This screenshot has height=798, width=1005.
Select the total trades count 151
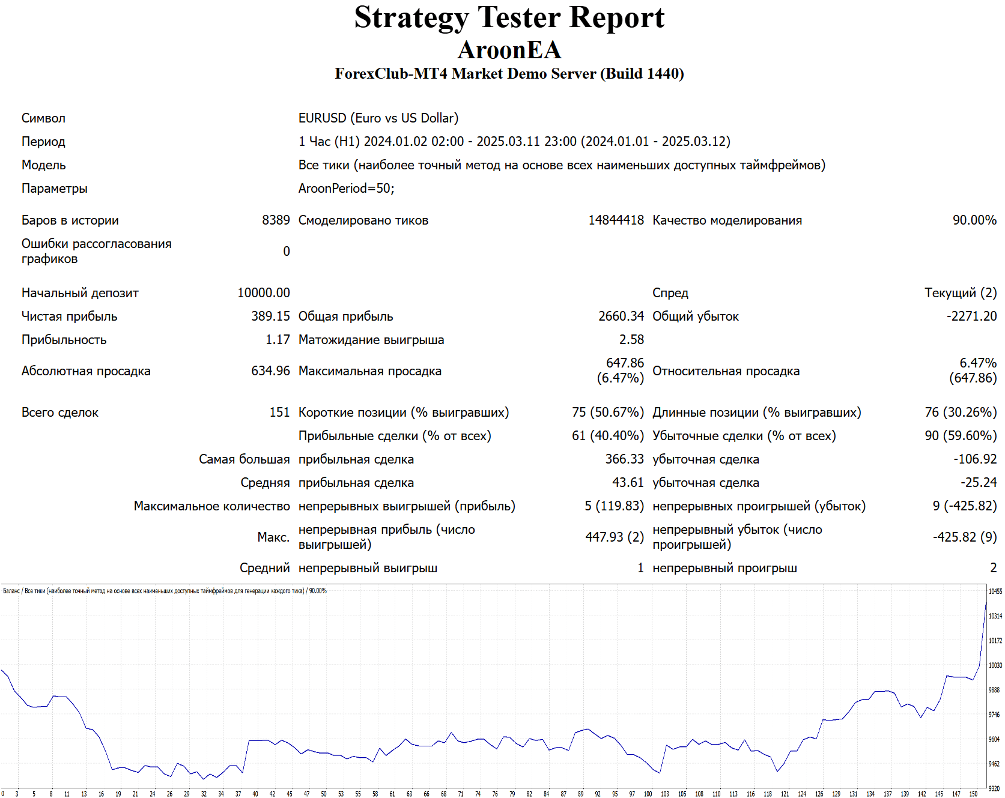pos(279,413)
